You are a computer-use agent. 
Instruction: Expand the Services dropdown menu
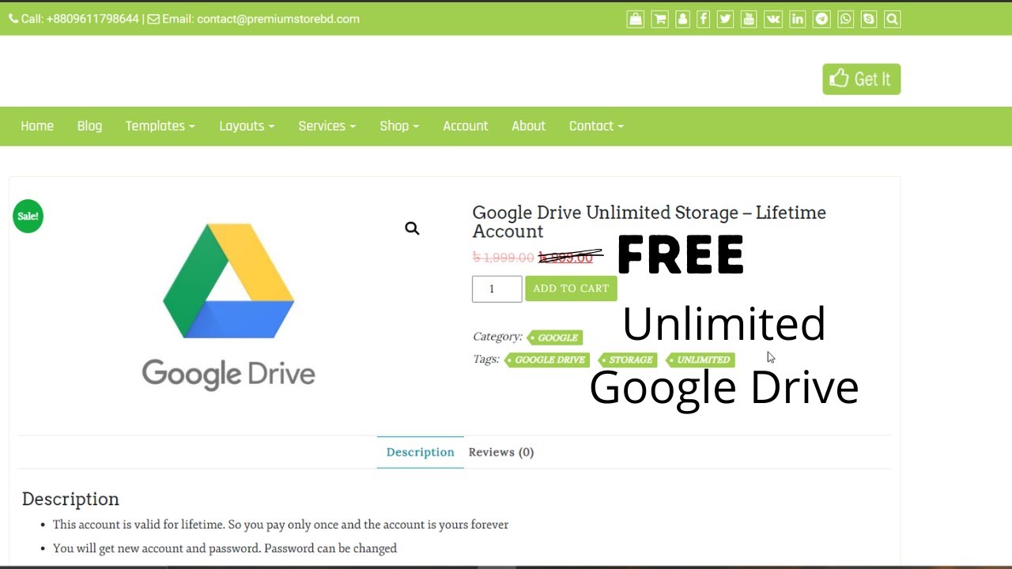[x=327, y=126]
